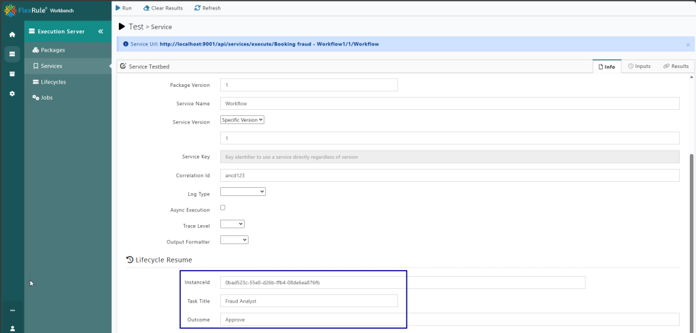This screenshot has height=333, width=696.
Task: Toggle the Async Execution checkbox
Action: 223,208
